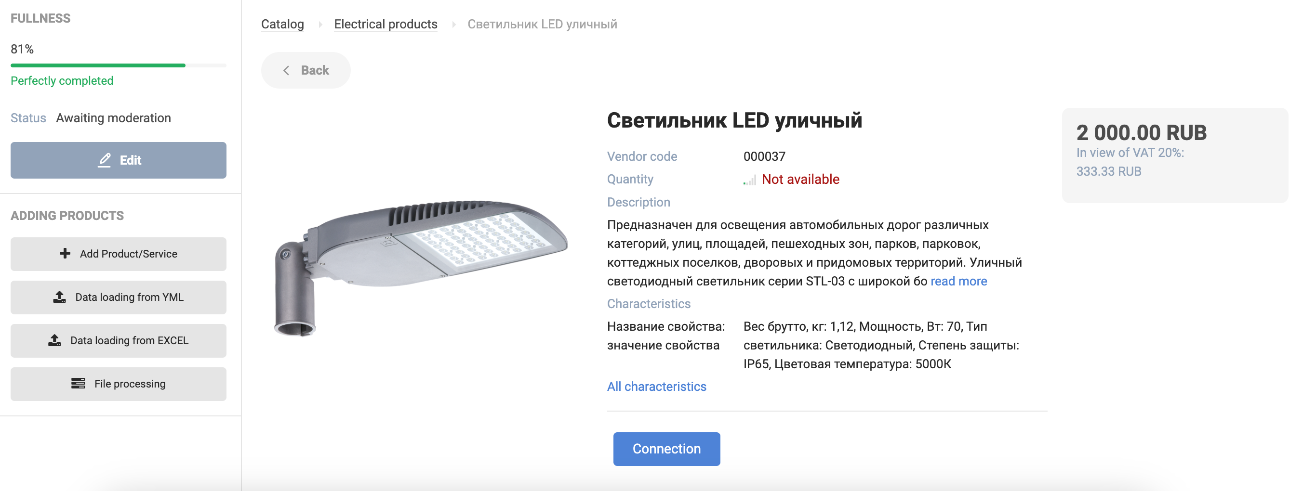Click the upload icon beside EXCEL loading
This screenshot has height=491, width=1303.
54,340
